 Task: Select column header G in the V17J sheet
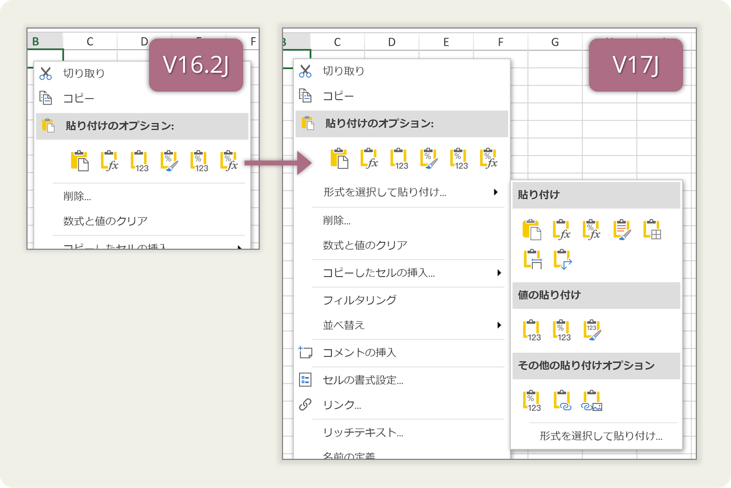pyautogui.click(x=555, y=42)
